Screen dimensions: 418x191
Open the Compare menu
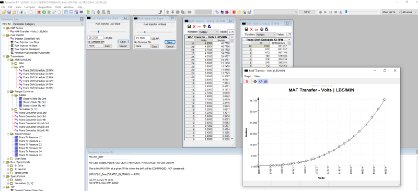30,7
